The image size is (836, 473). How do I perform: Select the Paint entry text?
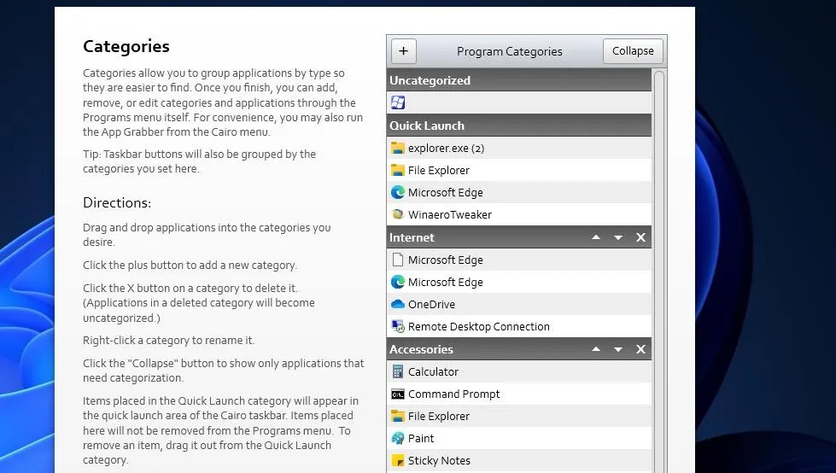[421, 438]
